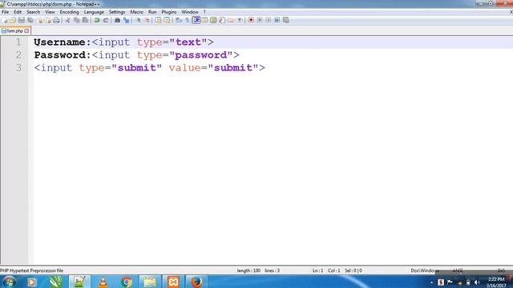Click the Open file toolbar icon

coord(13,20)
